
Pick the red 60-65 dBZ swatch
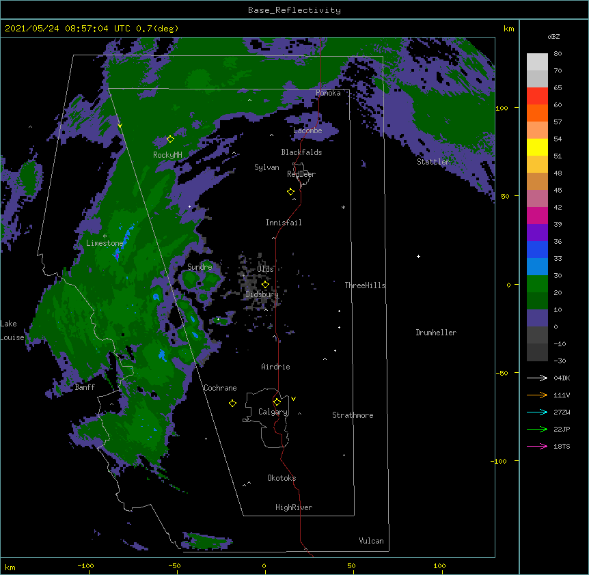tap(537, 96)
